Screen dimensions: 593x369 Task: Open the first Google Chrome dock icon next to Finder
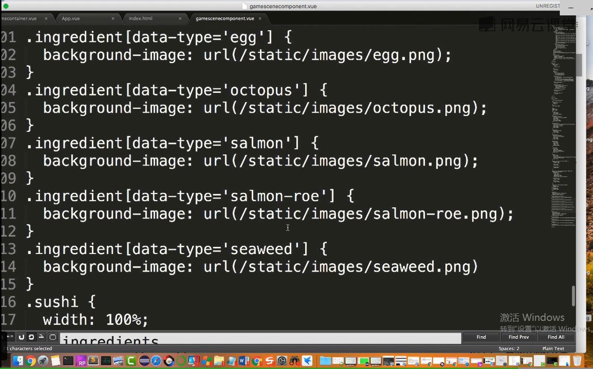pos(30,361)
